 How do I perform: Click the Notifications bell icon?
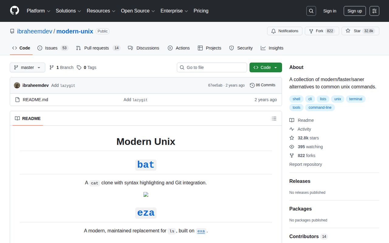(273, 31)
